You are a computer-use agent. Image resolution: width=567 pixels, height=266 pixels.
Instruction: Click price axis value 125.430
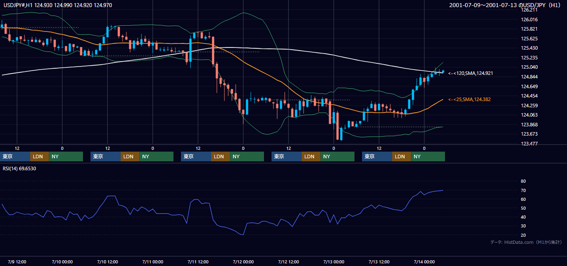530,48
